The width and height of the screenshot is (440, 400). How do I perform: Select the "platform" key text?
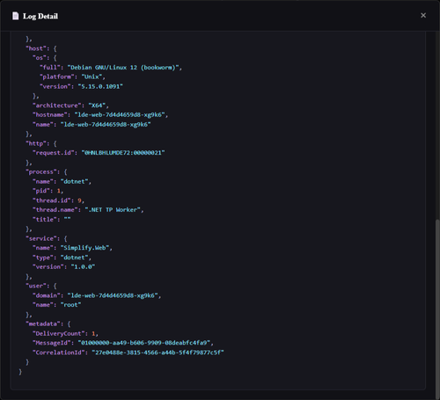57,76
